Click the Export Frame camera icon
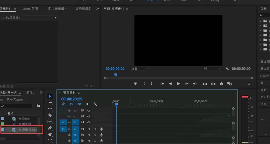 [x=221, y=84]
